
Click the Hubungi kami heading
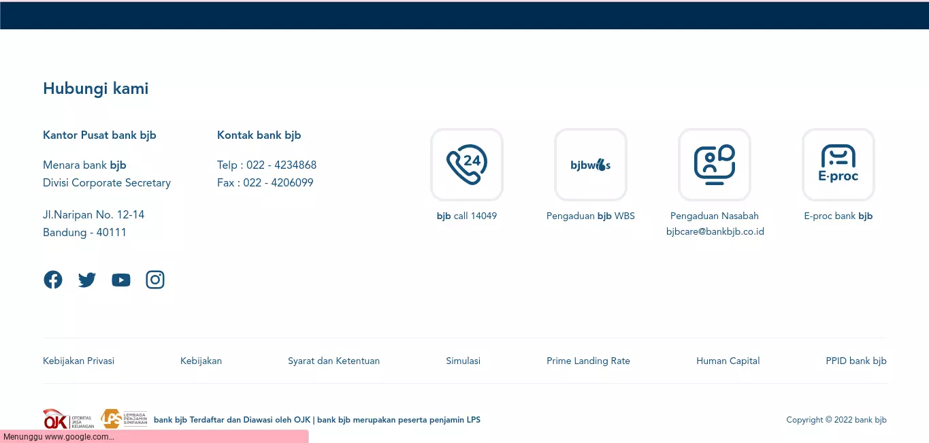(96, 88)
